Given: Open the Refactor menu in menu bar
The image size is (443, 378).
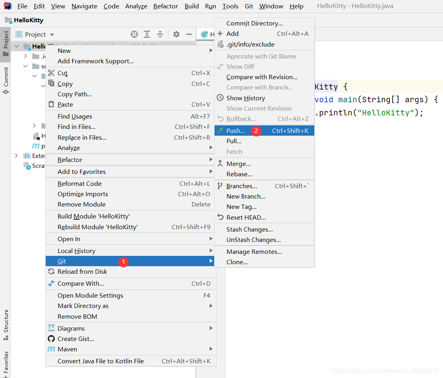Looking at the screenshot, I should 166,6.
